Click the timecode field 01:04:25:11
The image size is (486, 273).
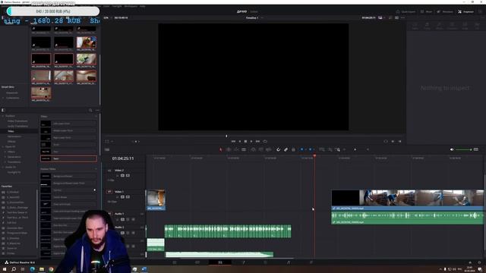pos(123,158)
